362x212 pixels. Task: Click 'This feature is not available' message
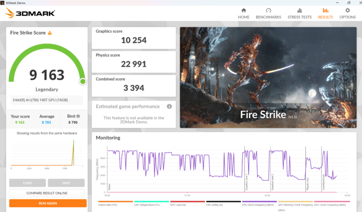point(134,120)
